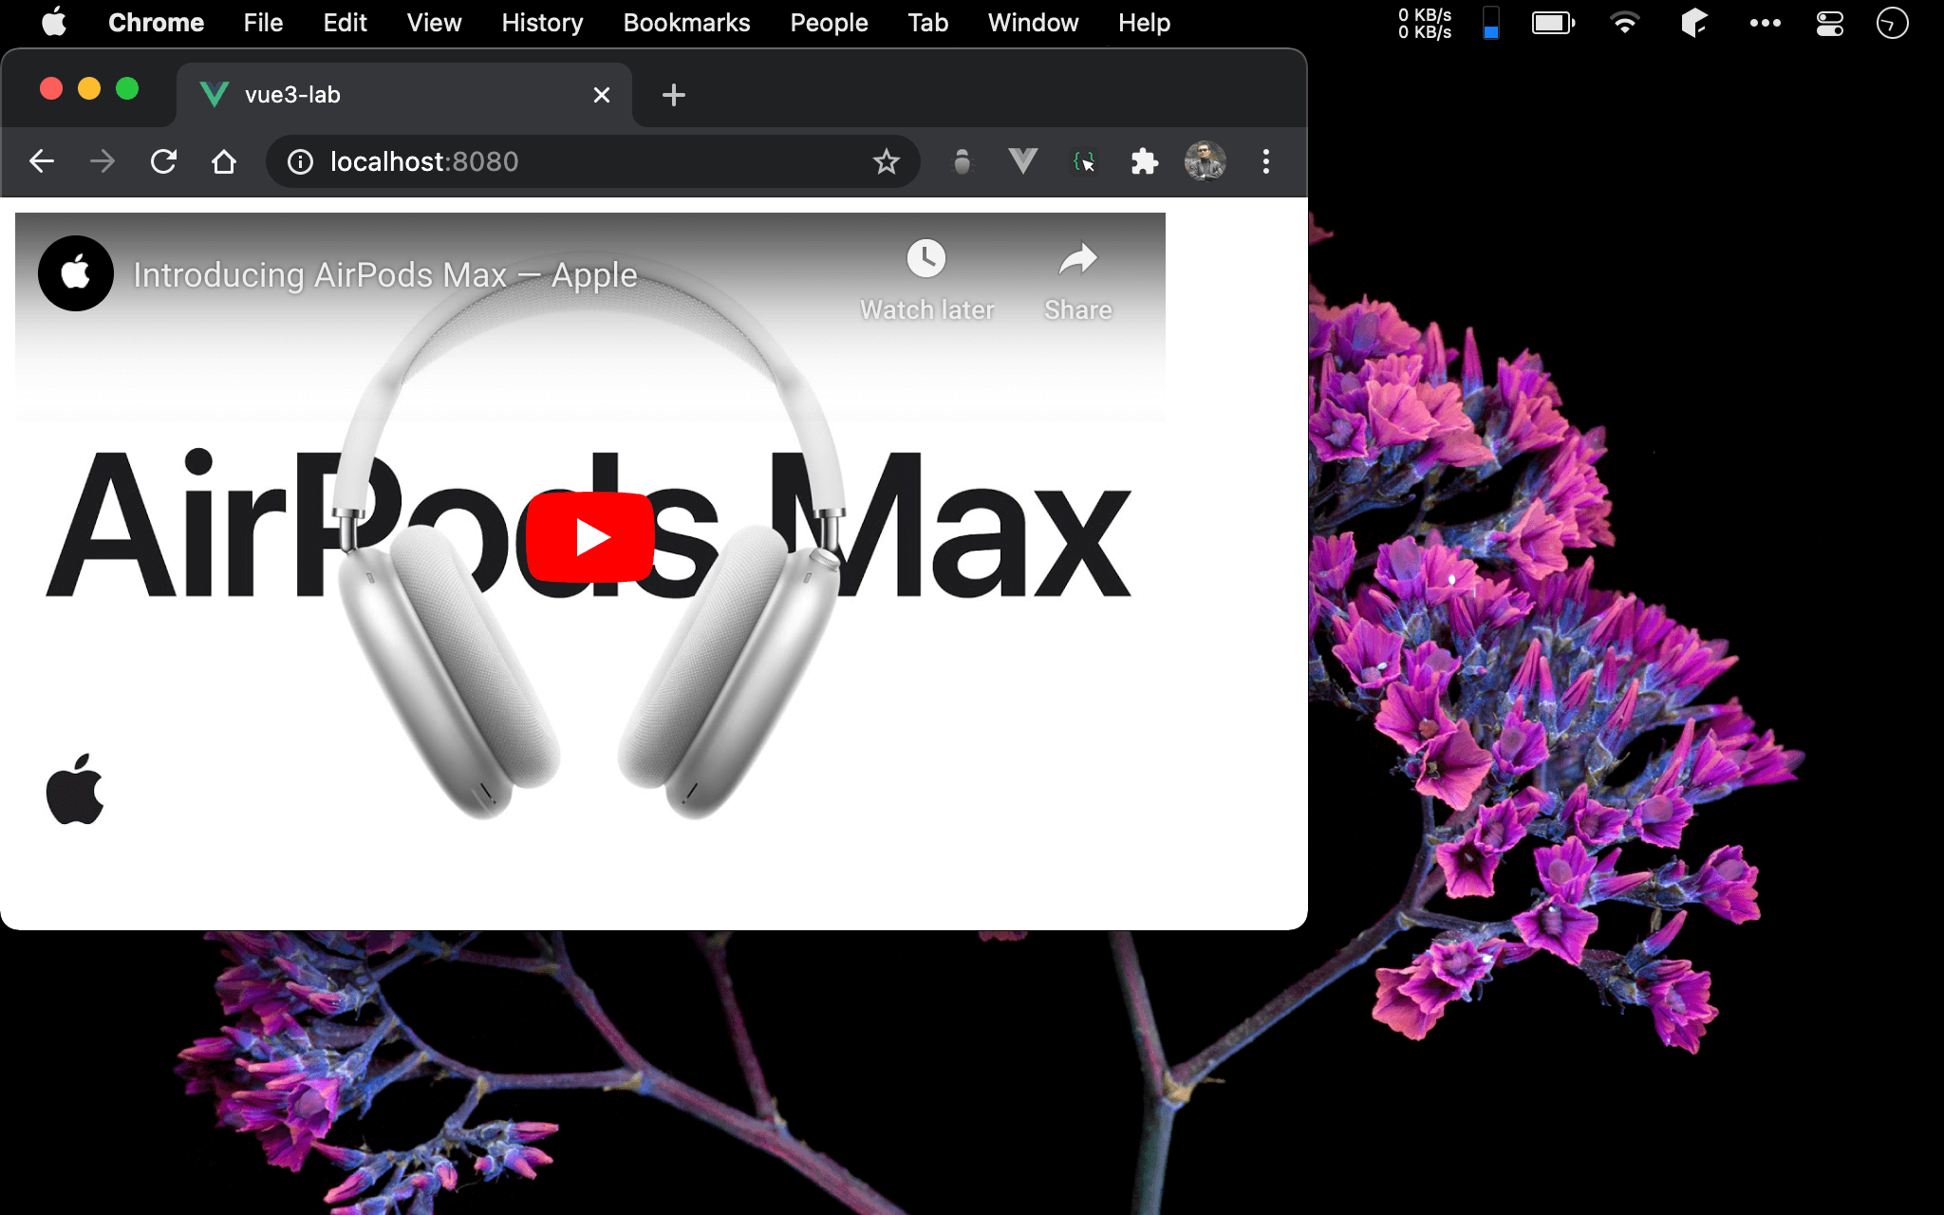Focus the localhost:8080 address bar

(589, 161)
